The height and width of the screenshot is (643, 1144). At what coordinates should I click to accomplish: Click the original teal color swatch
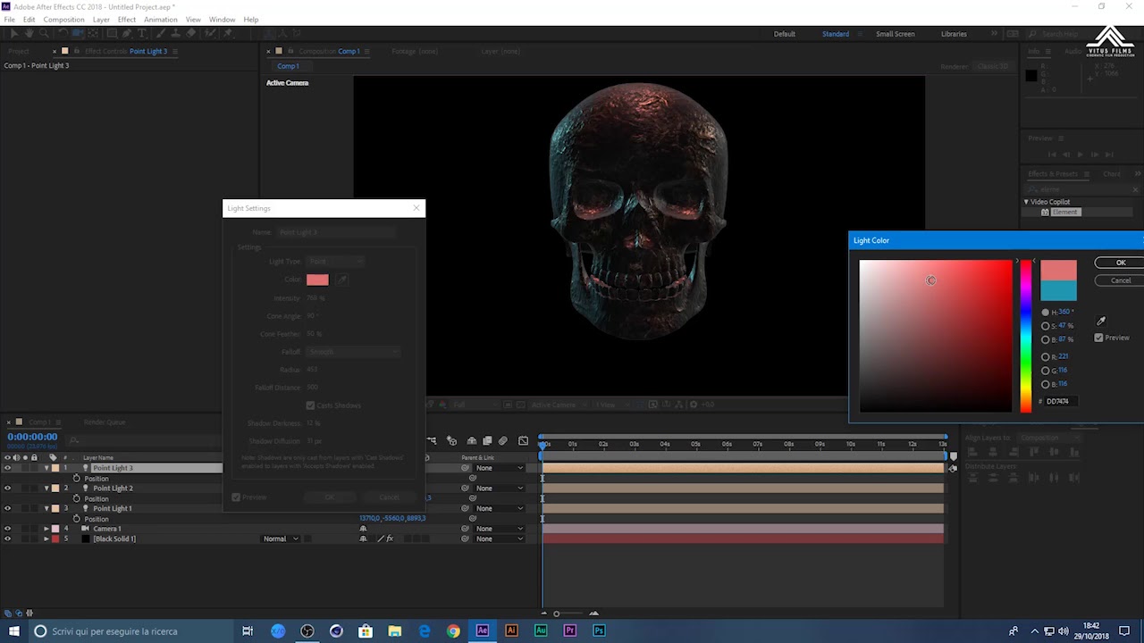[1058, 290]
